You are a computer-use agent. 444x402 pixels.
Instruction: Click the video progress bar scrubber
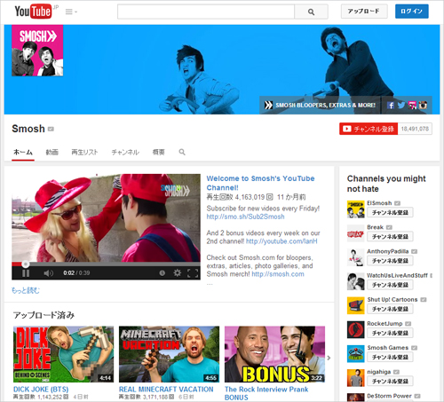(26, 264)
